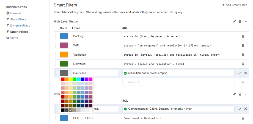Edit High Level Status group with pencil
This screenshot has height=124, width=253.
coord(235,21)
